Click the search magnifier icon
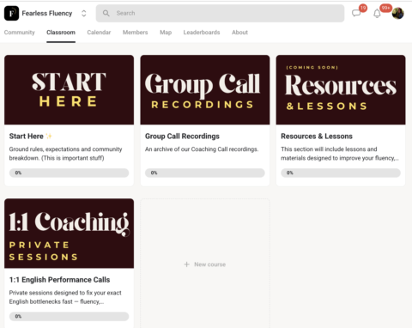This screenshot has height=328, width=412. pyautogui.click(x=106, y=13)
